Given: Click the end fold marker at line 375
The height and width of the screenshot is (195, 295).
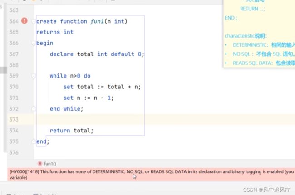Looking at the screenshot, I should tap(34, 141).
